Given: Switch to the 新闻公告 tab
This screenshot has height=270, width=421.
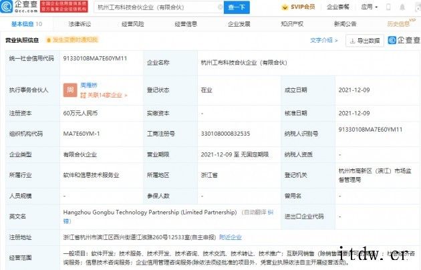Looking at the screenshot, I should [x=345, y=24].
